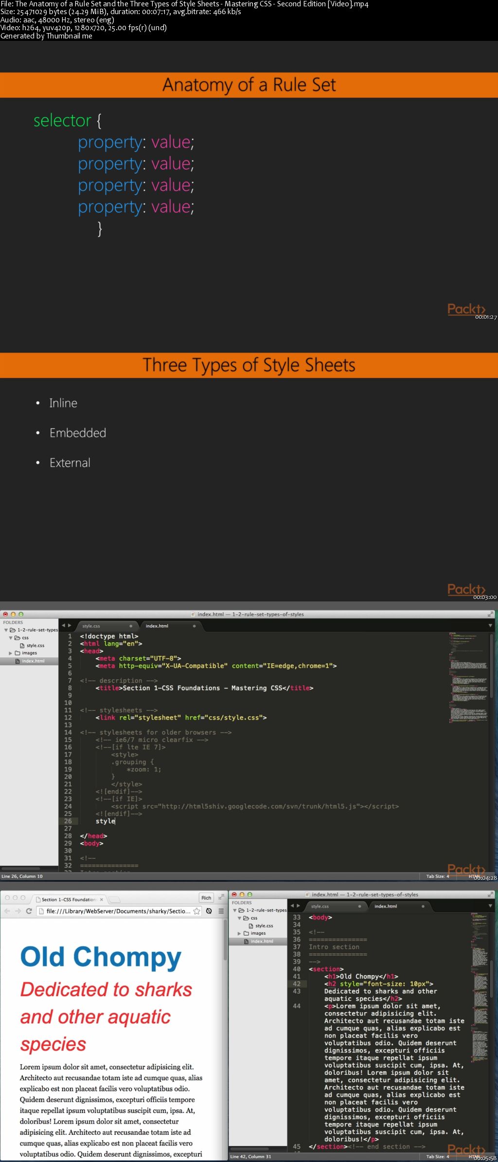This screenshot has width=498, height=1162.
Task: Click line 26 with text 'style'
Action: pos(106,821)
